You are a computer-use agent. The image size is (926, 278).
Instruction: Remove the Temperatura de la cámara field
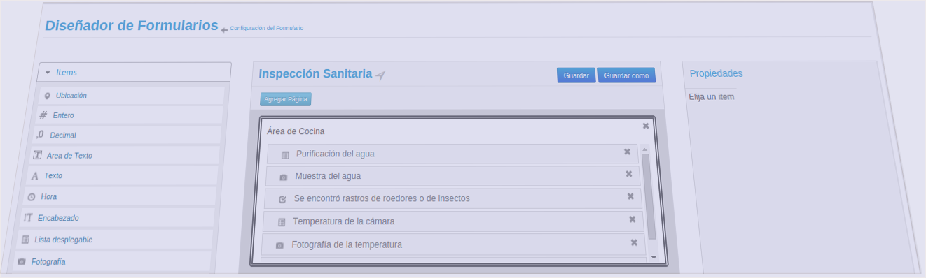[632, 219]
